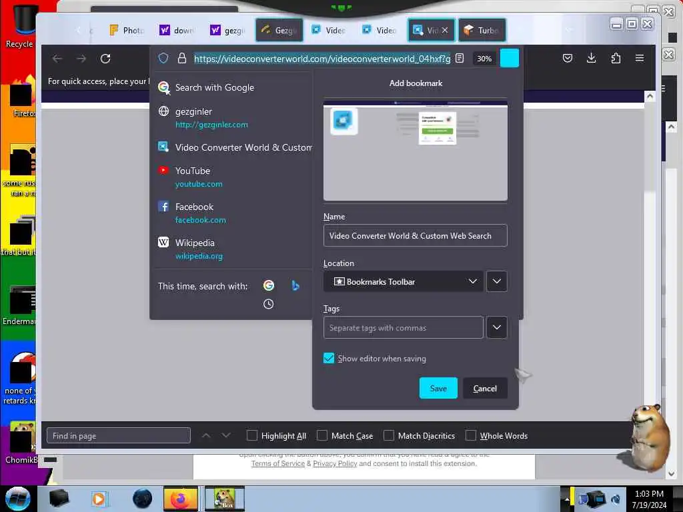The width and height of the screenshot is (683, 512).
Task: Save the new bookmark
Action: pyautogui.click(x=438, y=388)
